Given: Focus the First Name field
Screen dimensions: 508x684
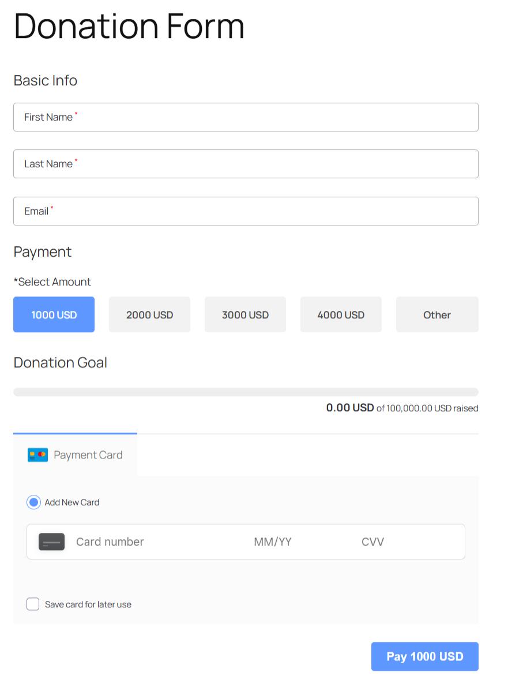Looking at the screenshot, I should tap(246, 117).
